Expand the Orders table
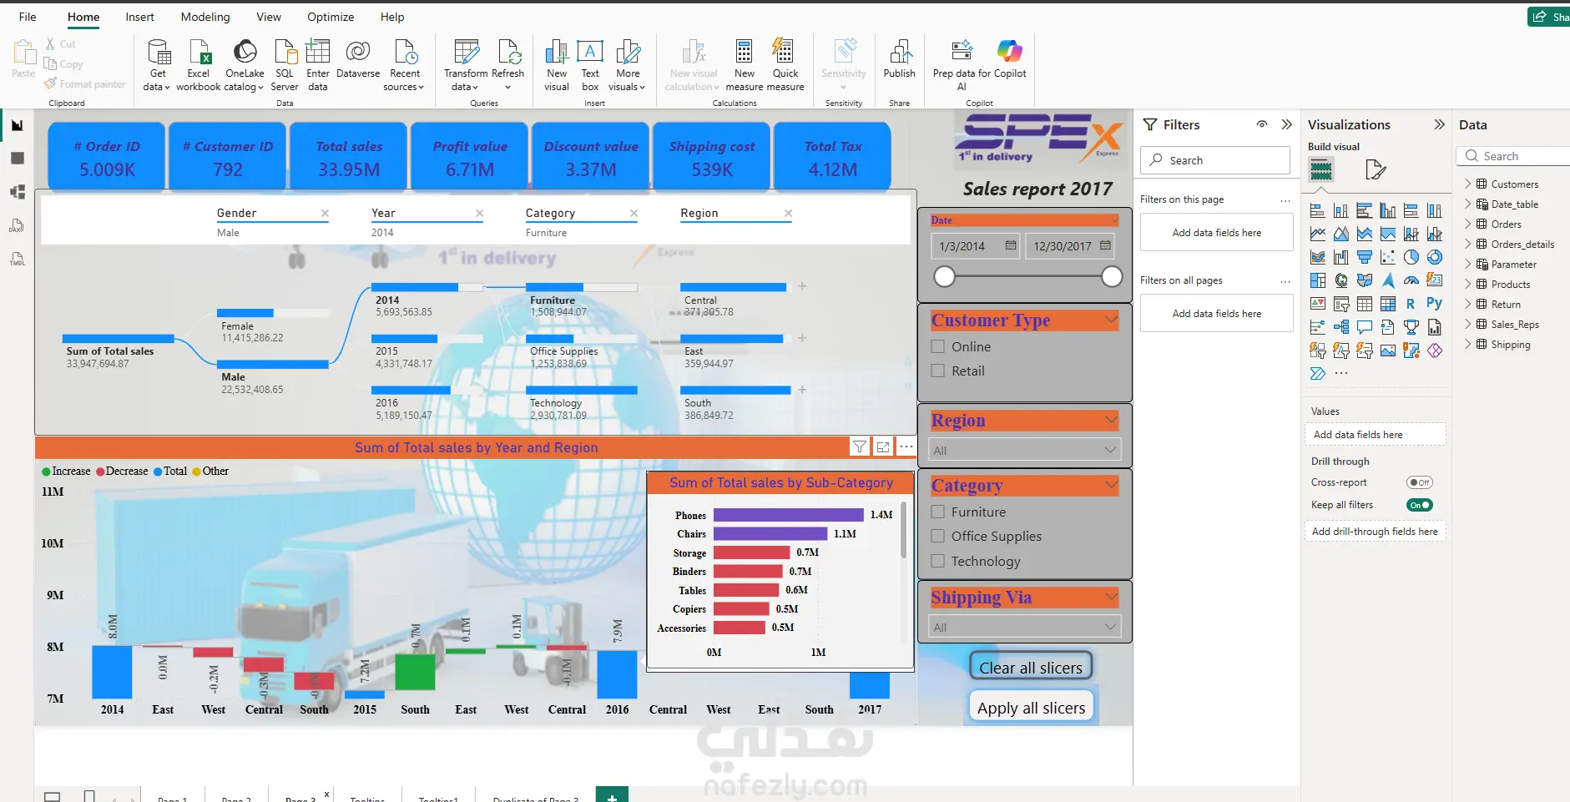This screenshot has width=1570, height=802. tap(1468, 224)
